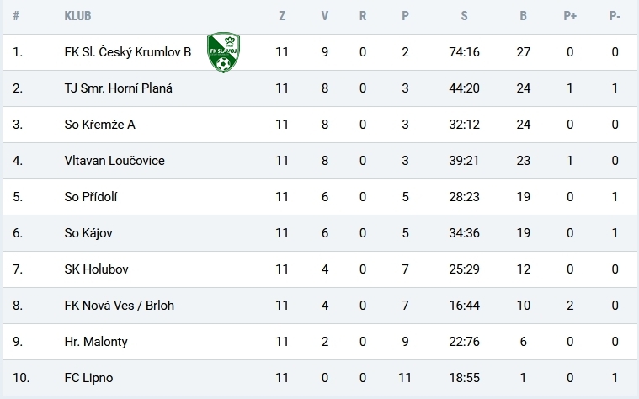Open FC Lipno club page
639x399 pixels.
[x=88, y=378]
